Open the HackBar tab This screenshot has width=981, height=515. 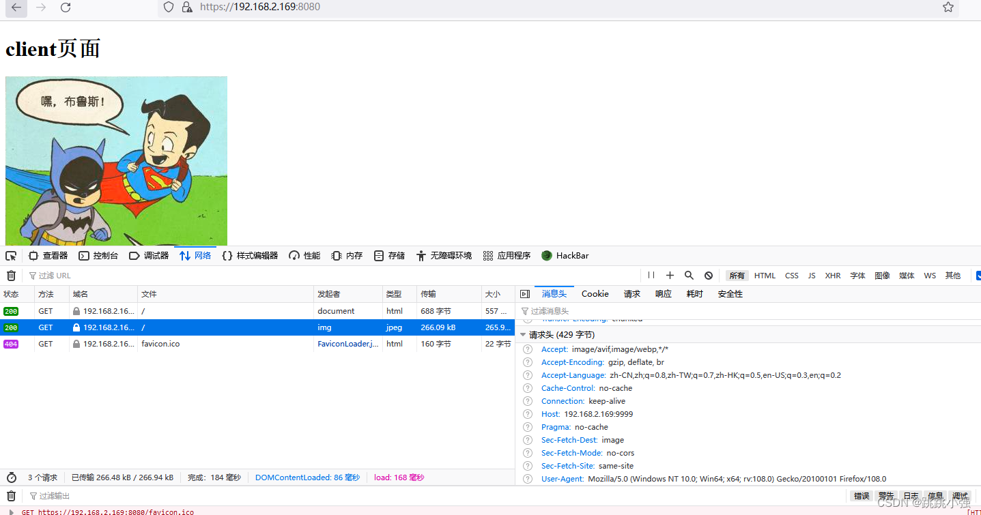point(565,256)
